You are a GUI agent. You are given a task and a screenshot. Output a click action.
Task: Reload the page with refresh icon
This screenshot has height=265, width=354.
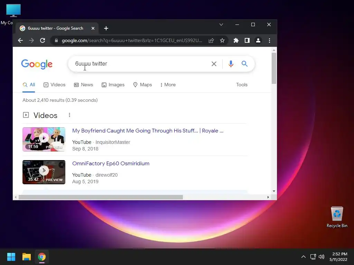[x=43, y=41]
